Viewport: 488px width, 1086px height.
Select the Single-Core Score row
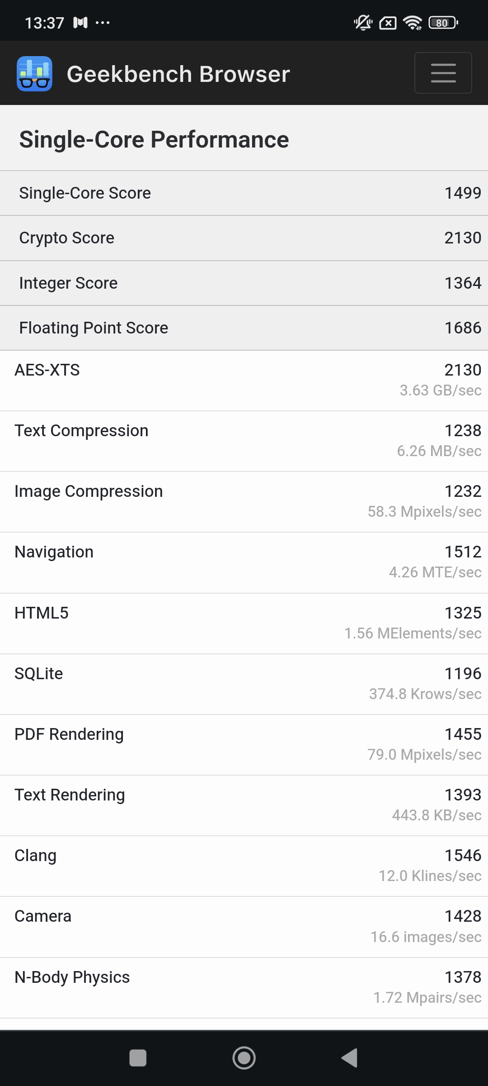pyautogui.click(x=244, y=193)
